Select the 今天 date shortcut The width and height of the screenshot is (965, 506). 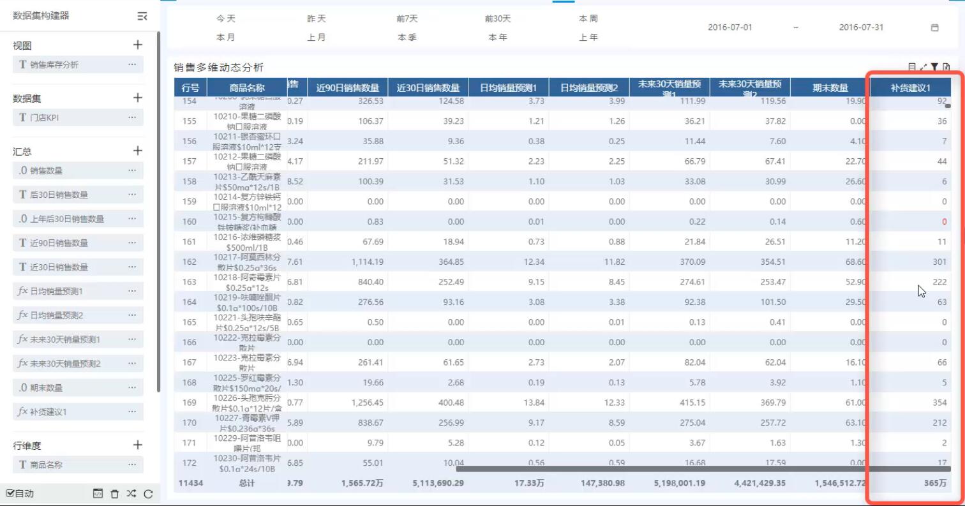tap(225, 19)
